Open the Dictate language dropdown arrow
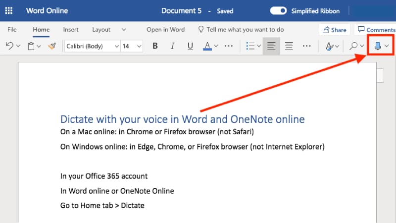 [x=387, y=46]
